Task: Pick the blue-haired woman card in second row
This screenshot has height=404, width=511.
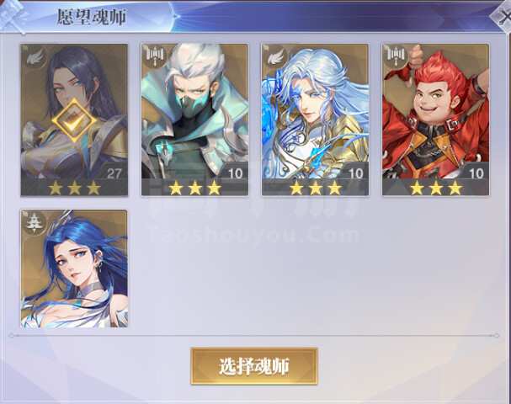Action: 74,268
